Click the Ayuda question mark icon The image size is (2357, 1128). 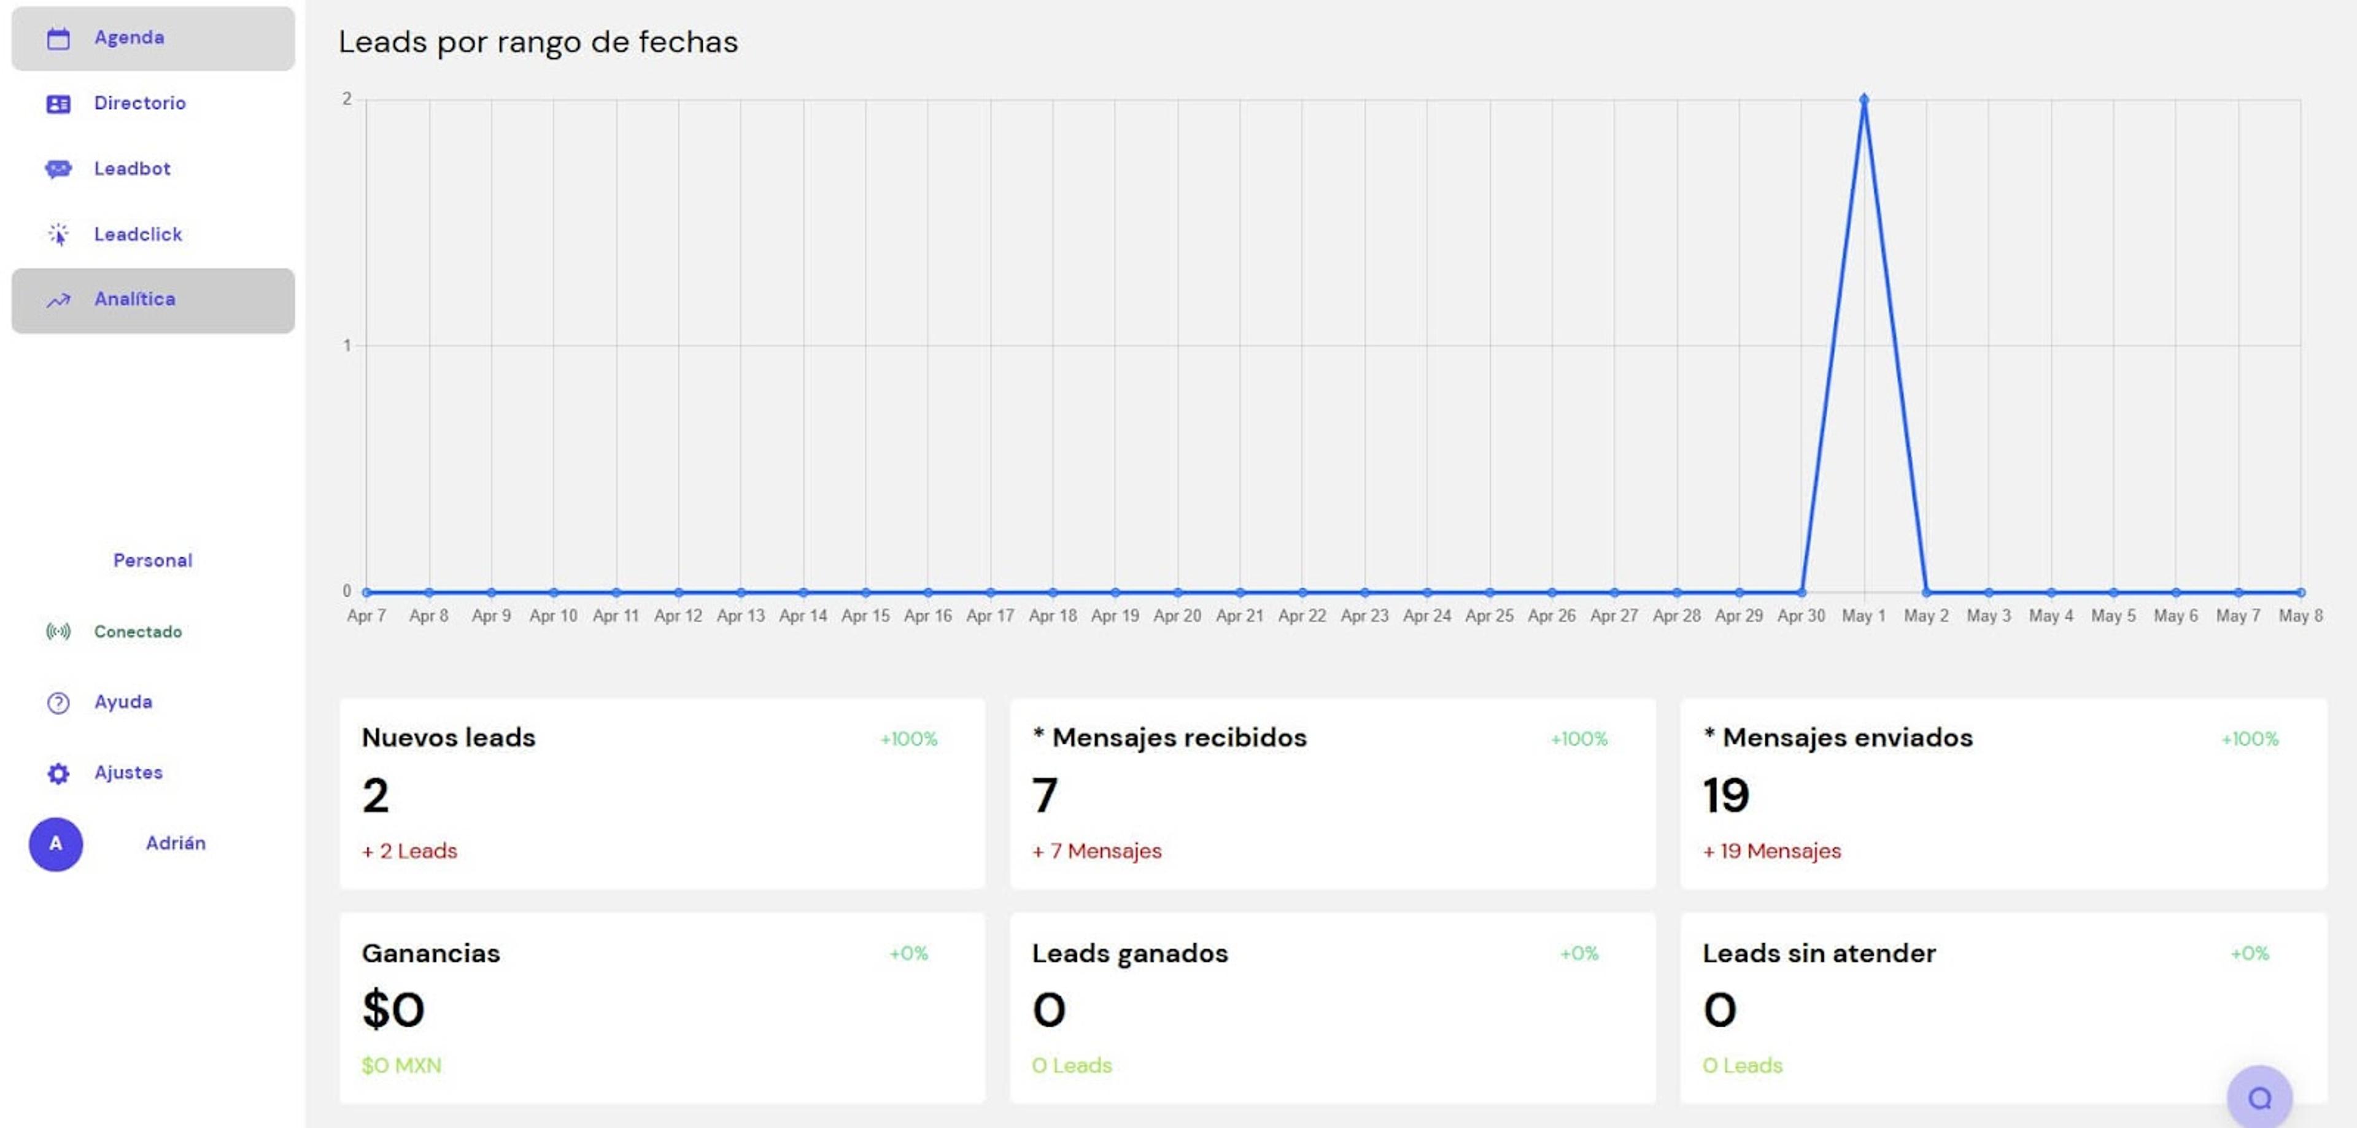58,703
